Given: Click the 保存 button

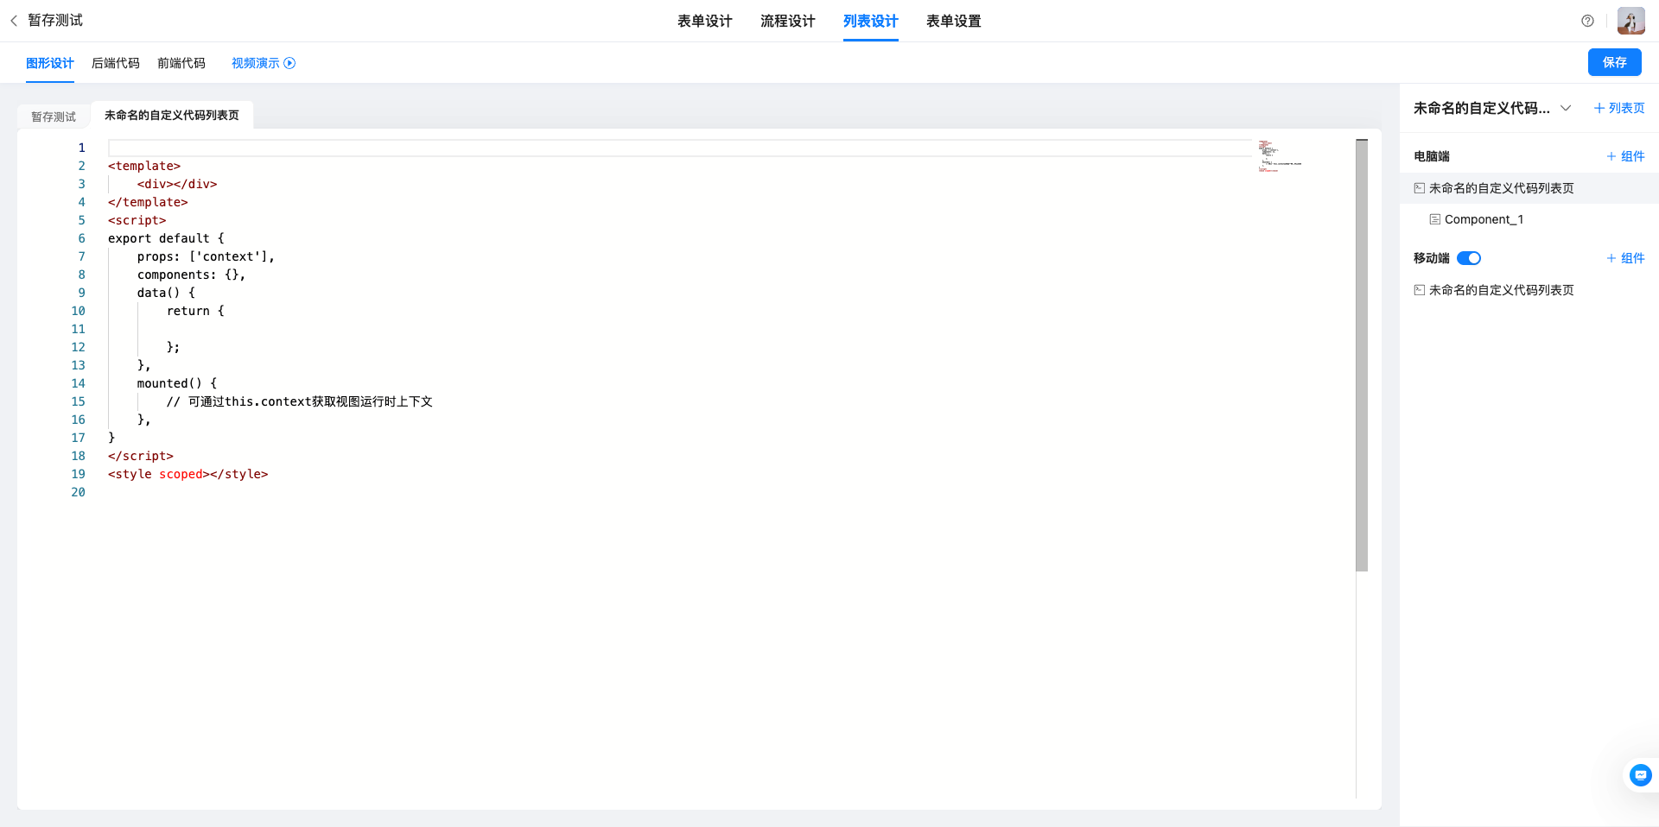Looking at the screenshot, I should (1614, 62).
